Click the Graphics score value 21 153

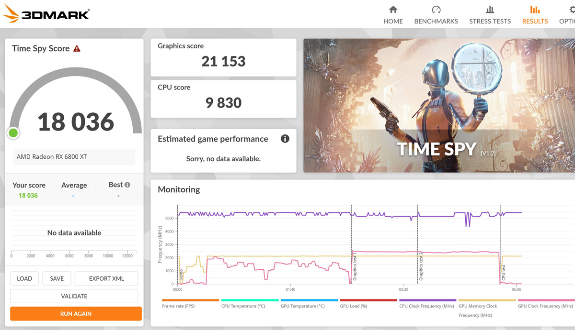[223, 61]
